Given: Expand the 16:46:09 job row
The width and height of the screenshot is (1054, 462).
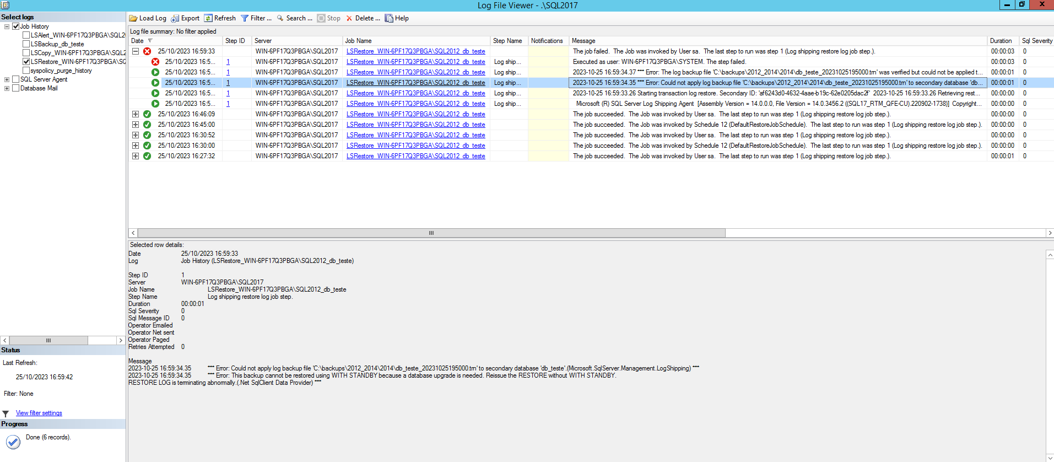Looking at the screenshot, I should tap(136, 114).
